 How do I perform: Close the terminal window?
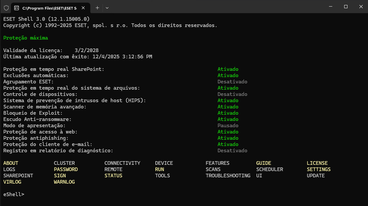click(x=360, y=7)
